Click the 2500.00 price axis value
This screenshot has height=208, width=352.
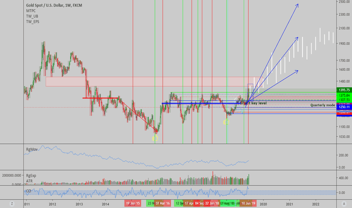[344, 2]
